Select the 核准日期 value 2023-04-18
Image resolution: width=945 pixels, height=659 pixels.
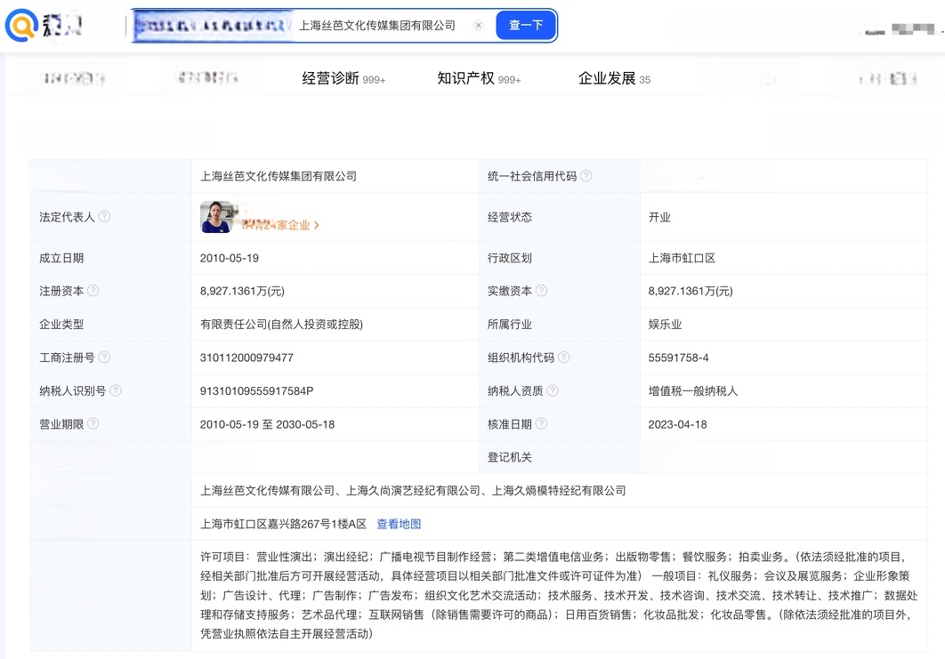(678, 424)
